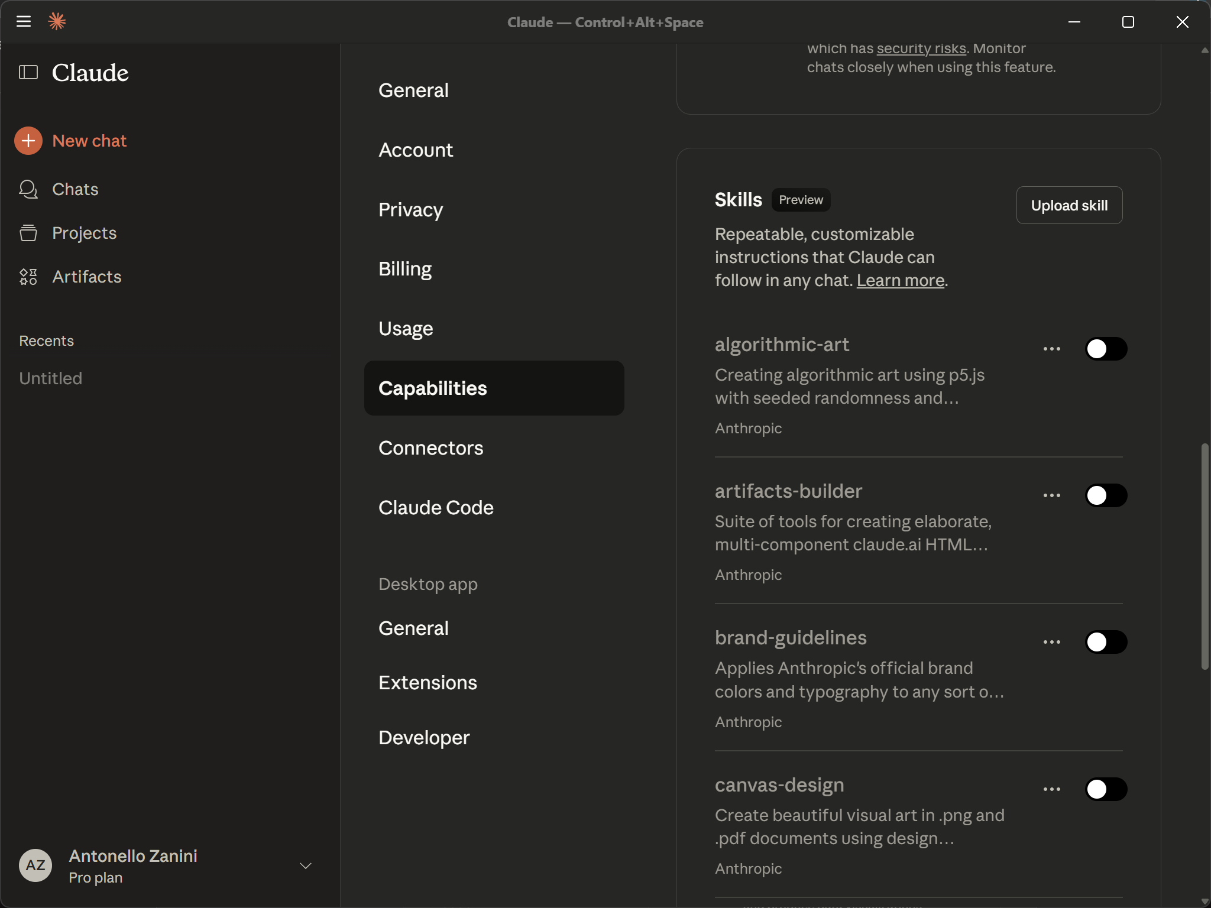Toggle the brand-guidelines skill on
Image resolution: width=1211 pixels, height=908 pixels.
1106,642
